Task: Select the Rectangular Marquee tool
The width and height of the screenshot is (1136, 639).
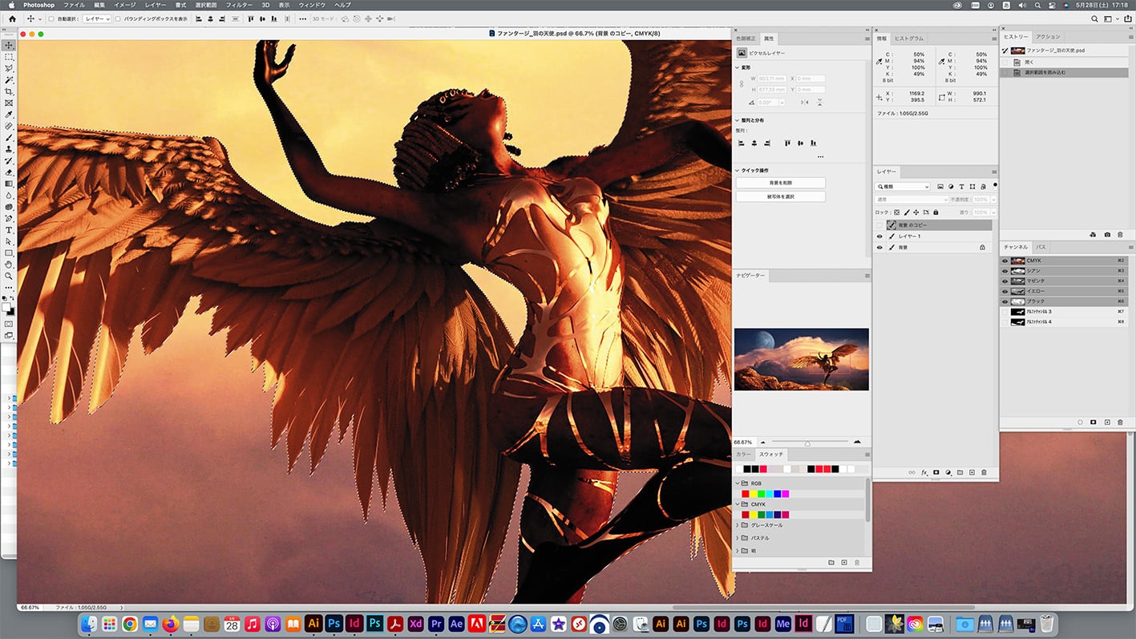Action: pos(9,57)
